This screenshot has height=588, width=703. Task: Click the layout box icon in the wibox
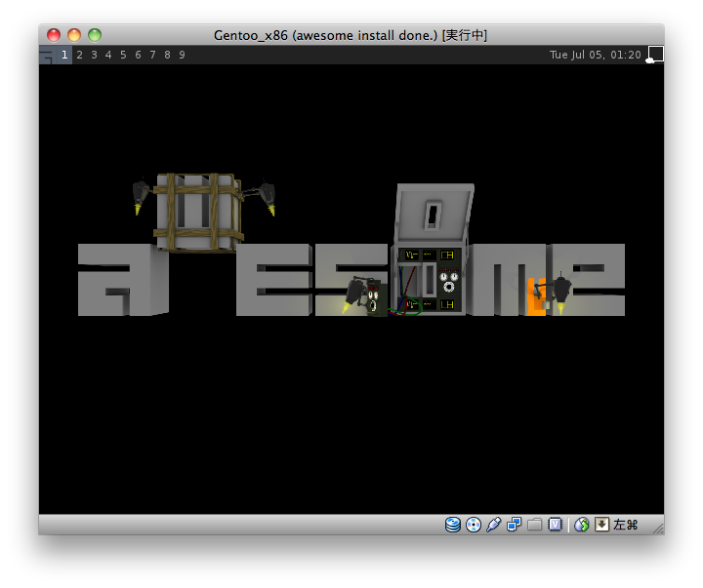[655, 55]
